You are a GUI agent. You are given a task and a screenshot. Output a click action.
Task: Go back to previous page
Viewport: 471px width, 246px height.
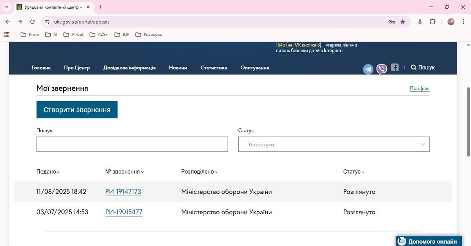[x=7, y=22]
